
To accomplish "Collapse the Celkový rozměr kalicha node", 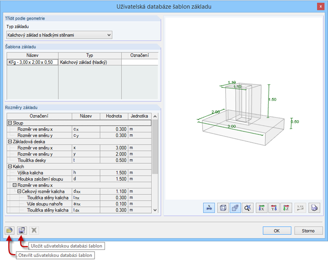I will tap(19, 191).
